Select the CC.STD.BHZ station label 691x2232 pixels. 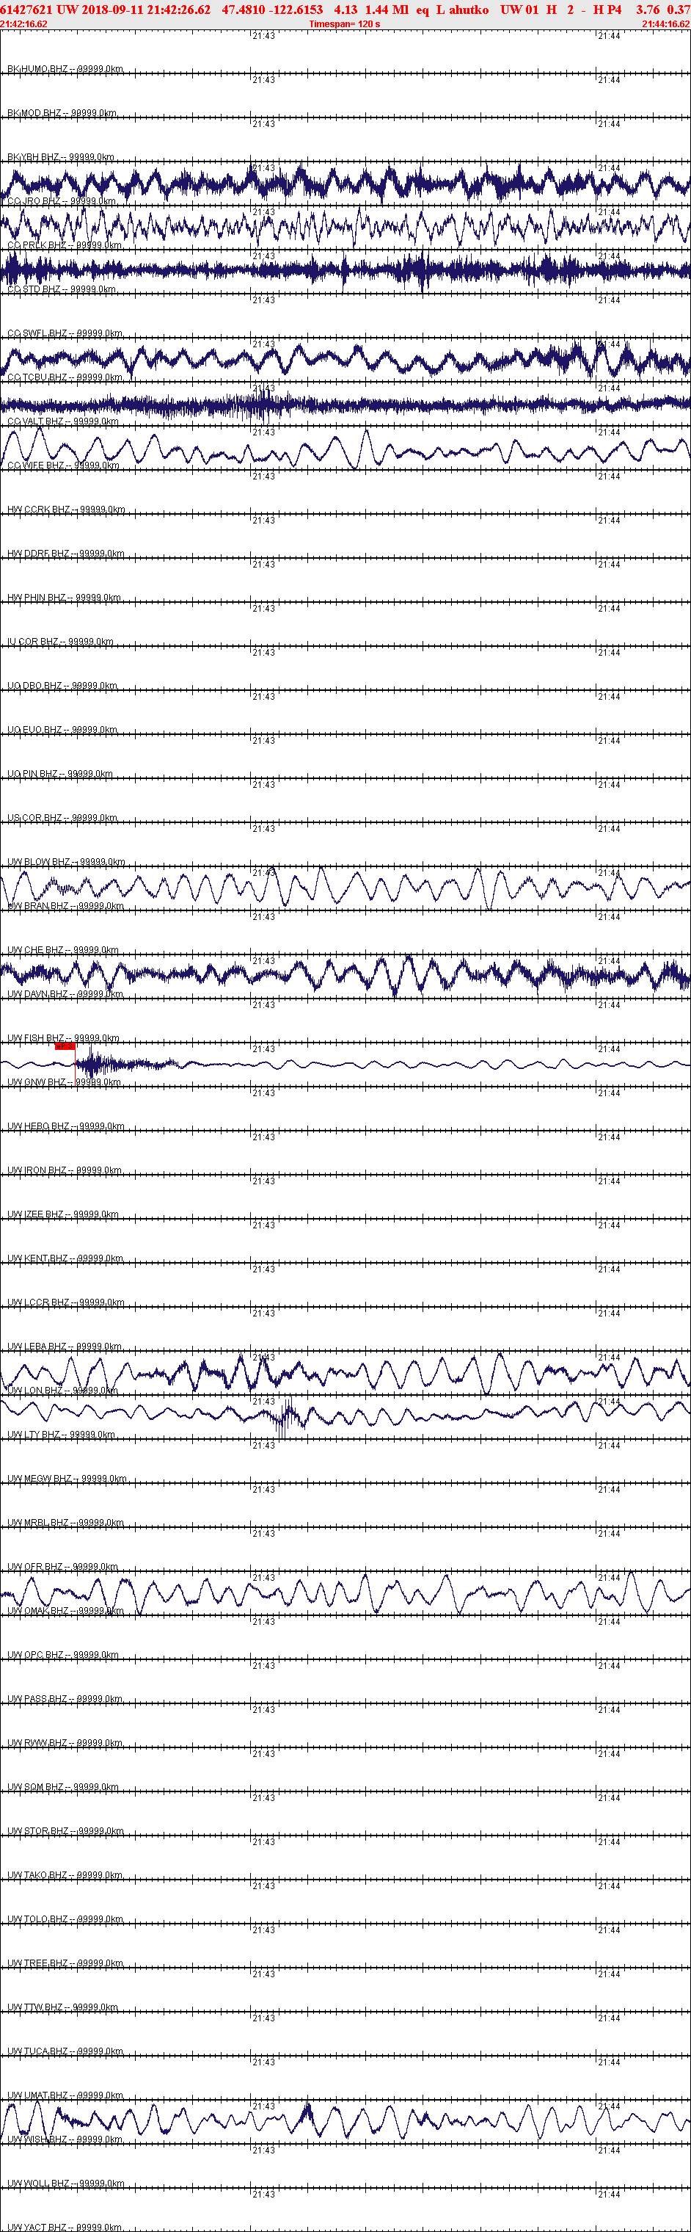click(x=62, y=289)
